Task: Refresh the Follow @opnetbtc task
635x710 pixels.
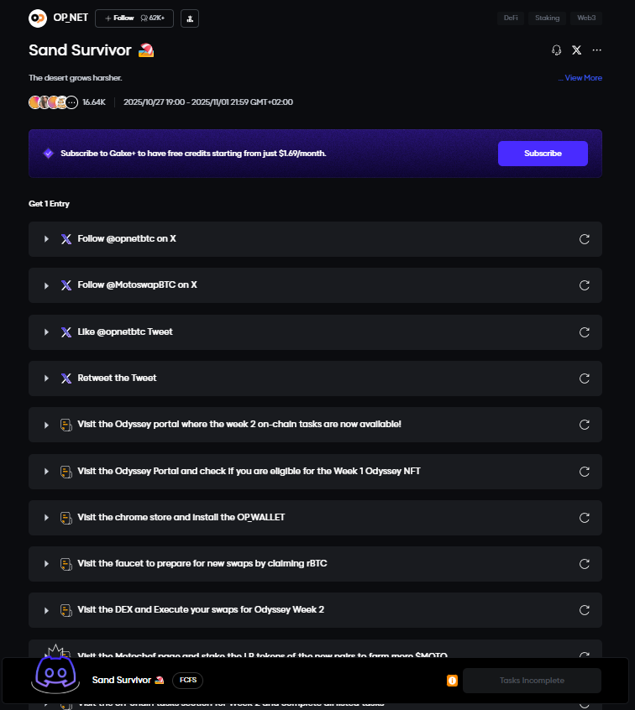Action: click(585, 239)
